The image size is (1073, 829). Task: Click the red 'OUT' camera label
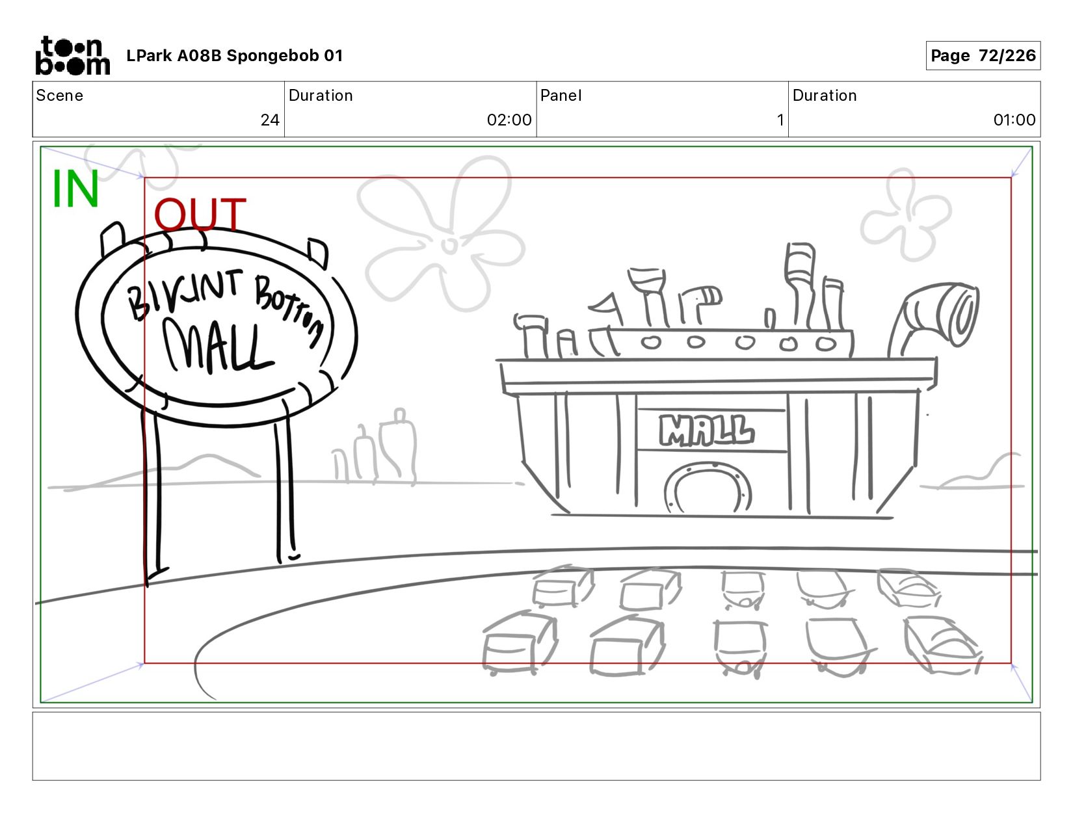tap(200, 215)
